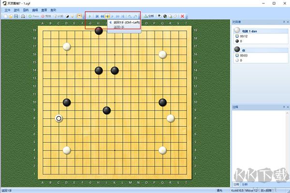Click the Komi 6.5 status bar entry
This screenshot has height=193, width=290.
pos(237,191)
